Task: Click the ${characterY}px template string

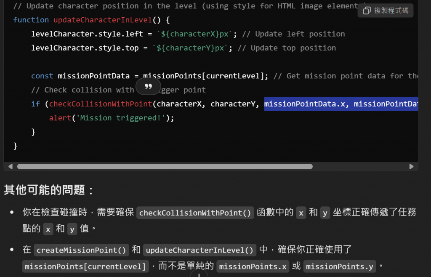Action: tap(190, 48)
